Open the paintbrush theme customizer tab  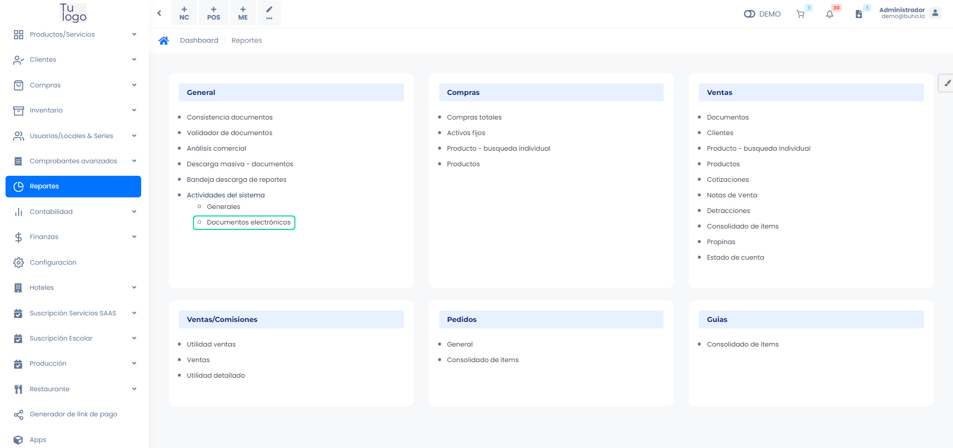click(946, 83)
